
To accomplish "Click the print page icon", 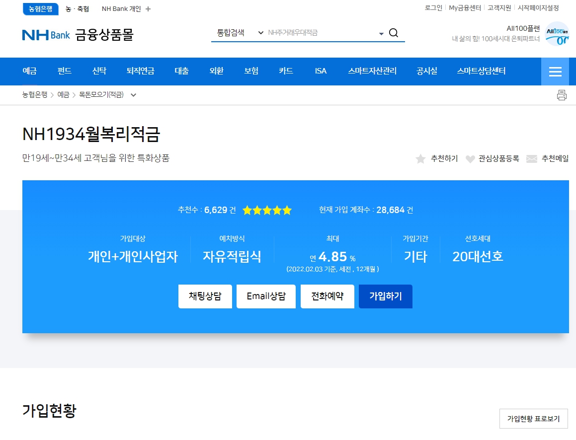I will click(562, 95).
